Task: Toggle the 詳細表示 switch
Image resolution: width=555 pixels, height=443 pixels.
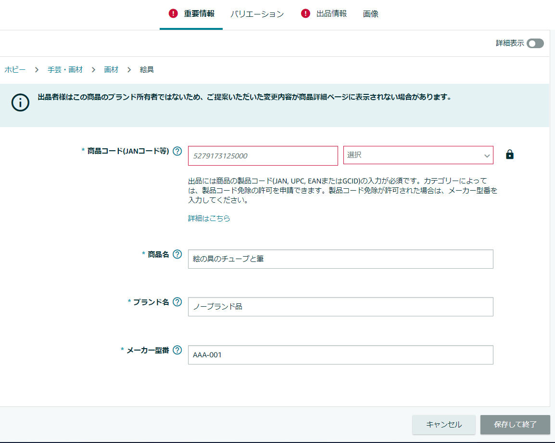Action: (x=535, y=43)
